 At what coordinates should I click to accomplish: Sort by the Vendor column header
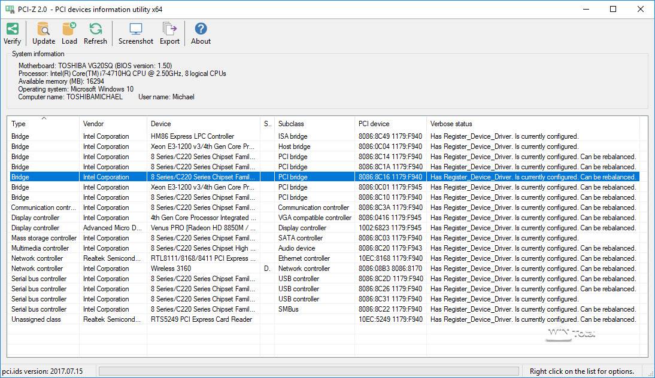(x=113, y=124)
